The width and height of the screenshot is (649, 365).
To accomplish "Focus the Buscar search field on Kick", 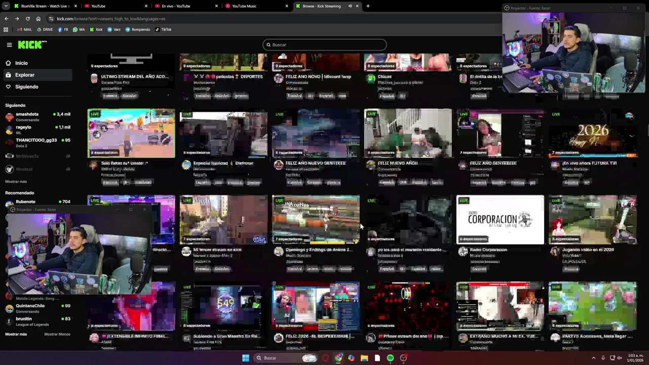I will [x=324, y=45].
